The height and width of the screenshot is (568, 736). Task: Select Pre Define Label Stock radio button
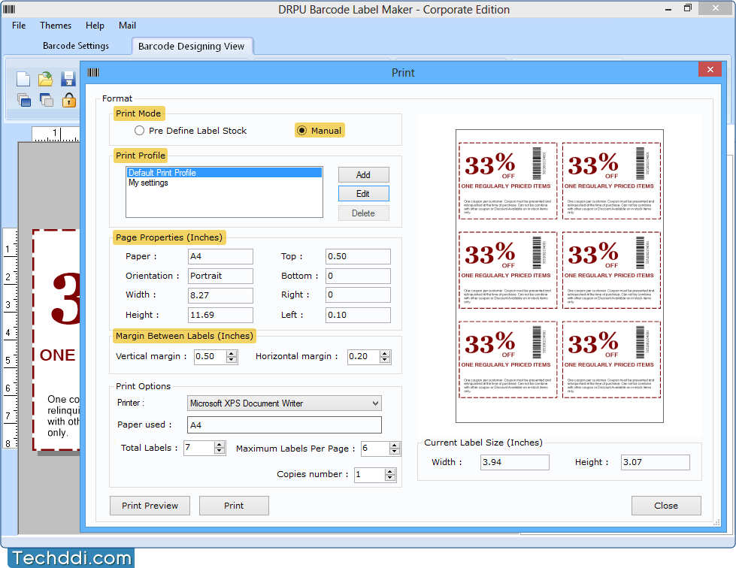[x=139, y=131]
